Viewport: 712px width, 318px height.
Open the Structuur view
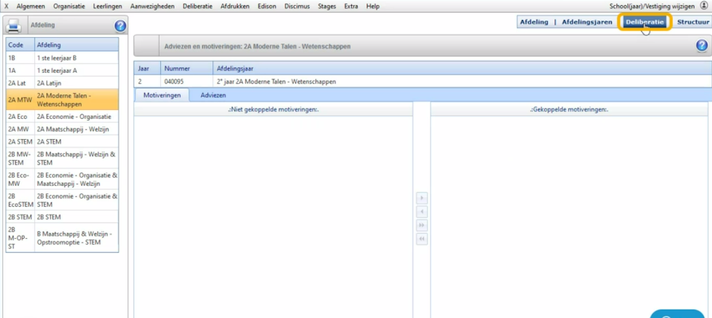692,21
